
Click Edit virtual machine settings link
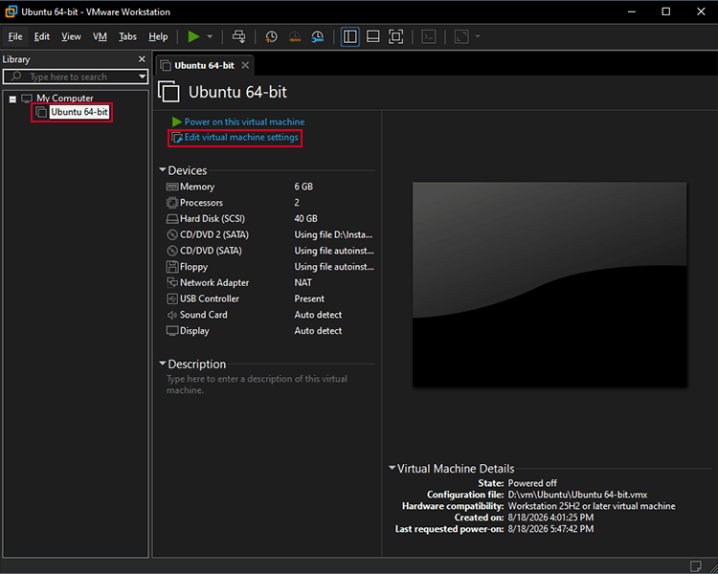coord(241,138)
